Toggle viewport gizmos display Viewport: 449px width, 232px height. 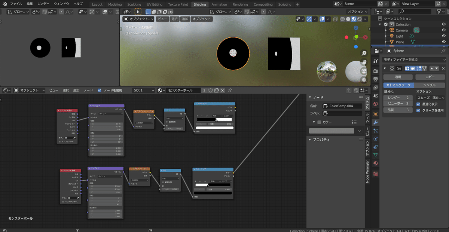(x=309, y=19)
